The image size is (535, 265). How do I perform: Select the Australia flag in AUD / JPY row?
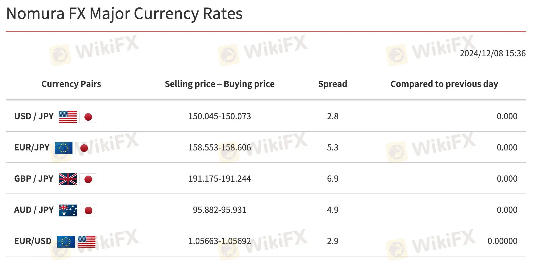point(68,210)
